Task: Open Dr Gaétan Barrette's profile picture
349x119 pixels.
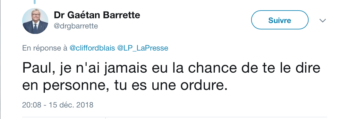Action: coord(35,21)
